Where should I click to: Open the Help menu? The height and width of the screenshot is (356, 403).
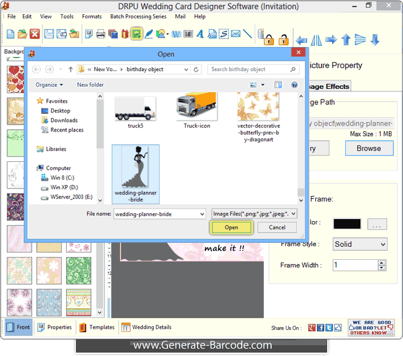click(200, 16)
